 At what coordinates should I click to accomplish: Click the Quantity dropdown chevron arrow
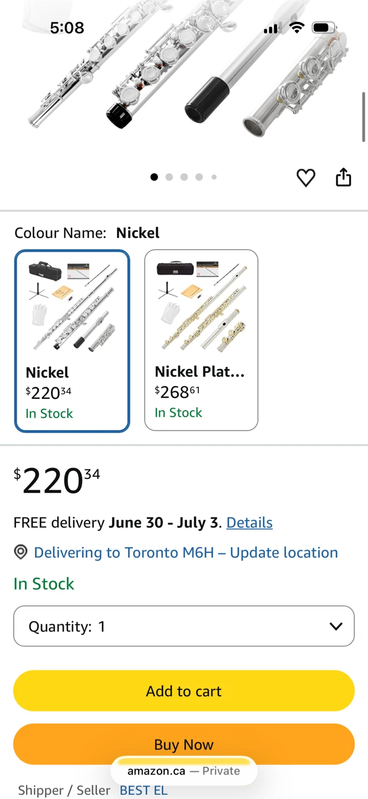[336, 626]
